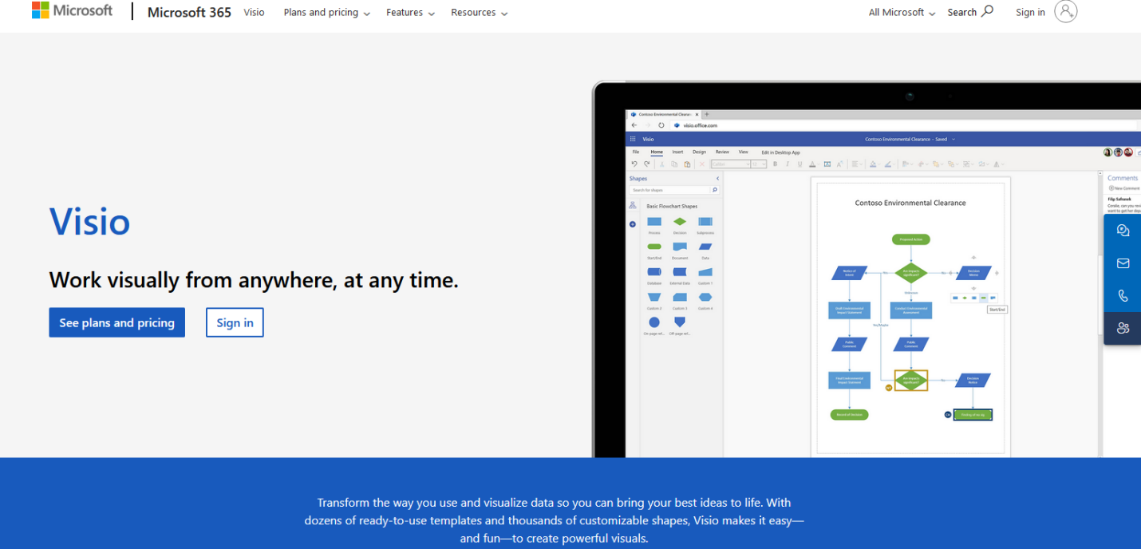Collapse the Shapes panel with its chevron
1141x549 pixels.
point(717,178)
